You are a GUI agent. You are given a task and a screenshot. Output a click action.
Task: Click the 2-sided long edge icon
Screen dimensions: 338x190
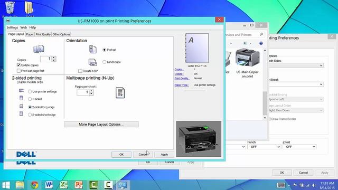tap(21, 106)
